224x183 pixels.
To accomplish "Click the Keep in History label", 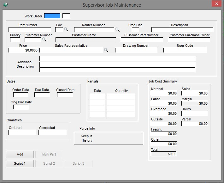I will coord(87,138).
